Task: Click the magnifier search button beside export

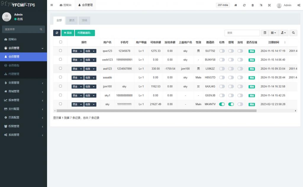Action: point(294,33)
